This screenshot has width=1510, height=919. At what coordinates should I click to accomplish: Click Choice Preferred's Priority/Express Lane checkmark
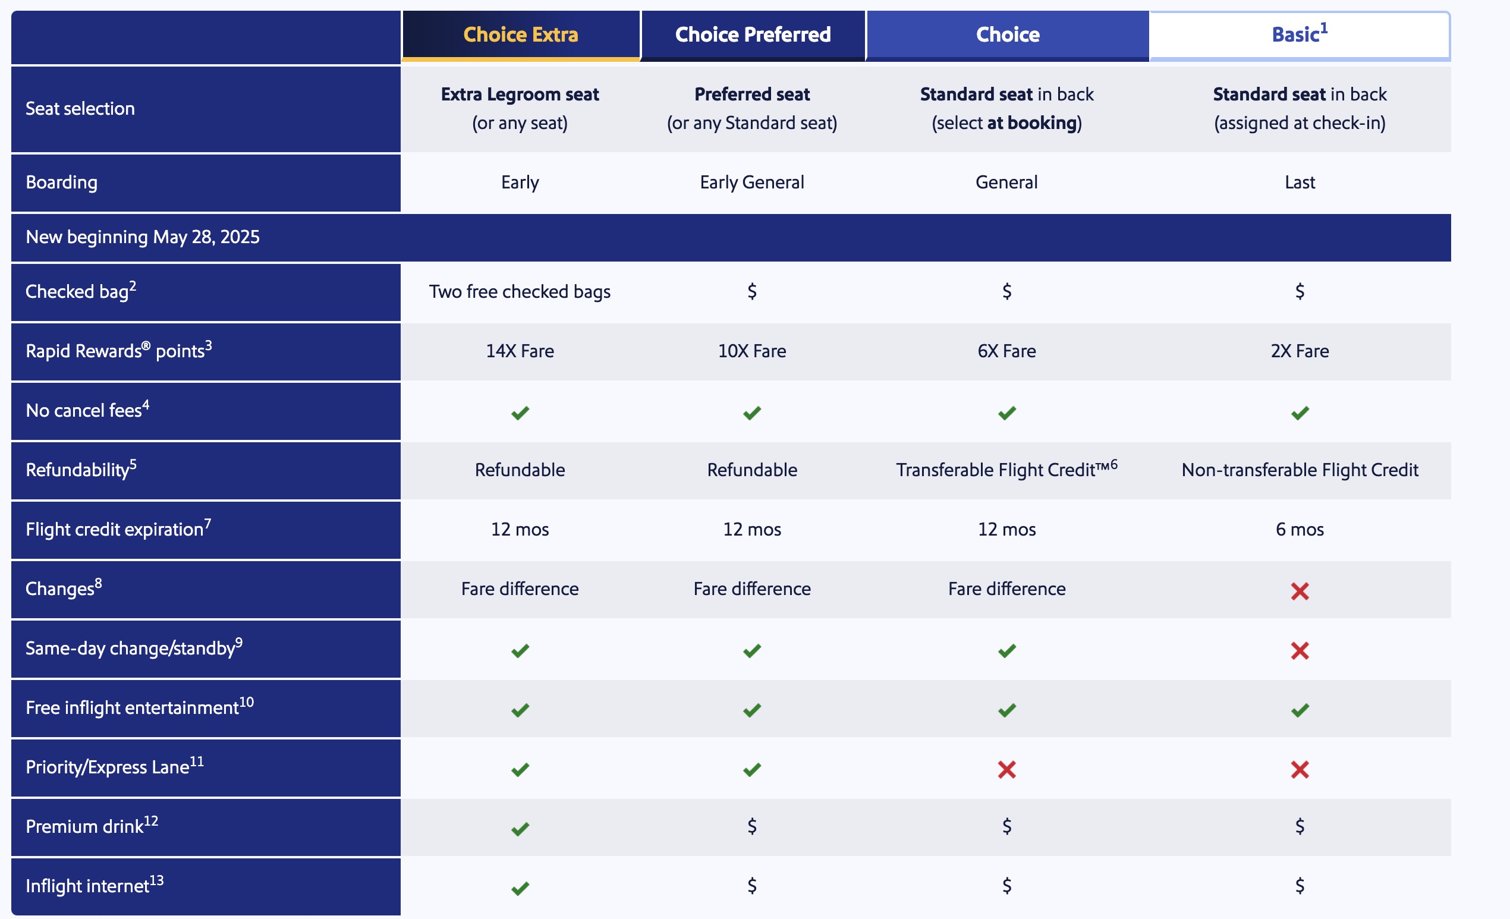click(752, 770)
